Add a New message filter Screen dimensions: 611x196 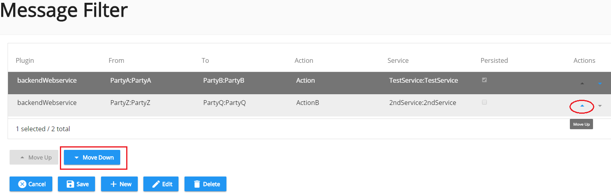[119, 184]
